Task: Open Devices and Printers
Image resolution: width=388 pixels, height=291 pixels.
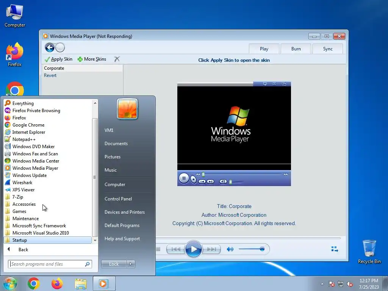Action: (124, 212)
